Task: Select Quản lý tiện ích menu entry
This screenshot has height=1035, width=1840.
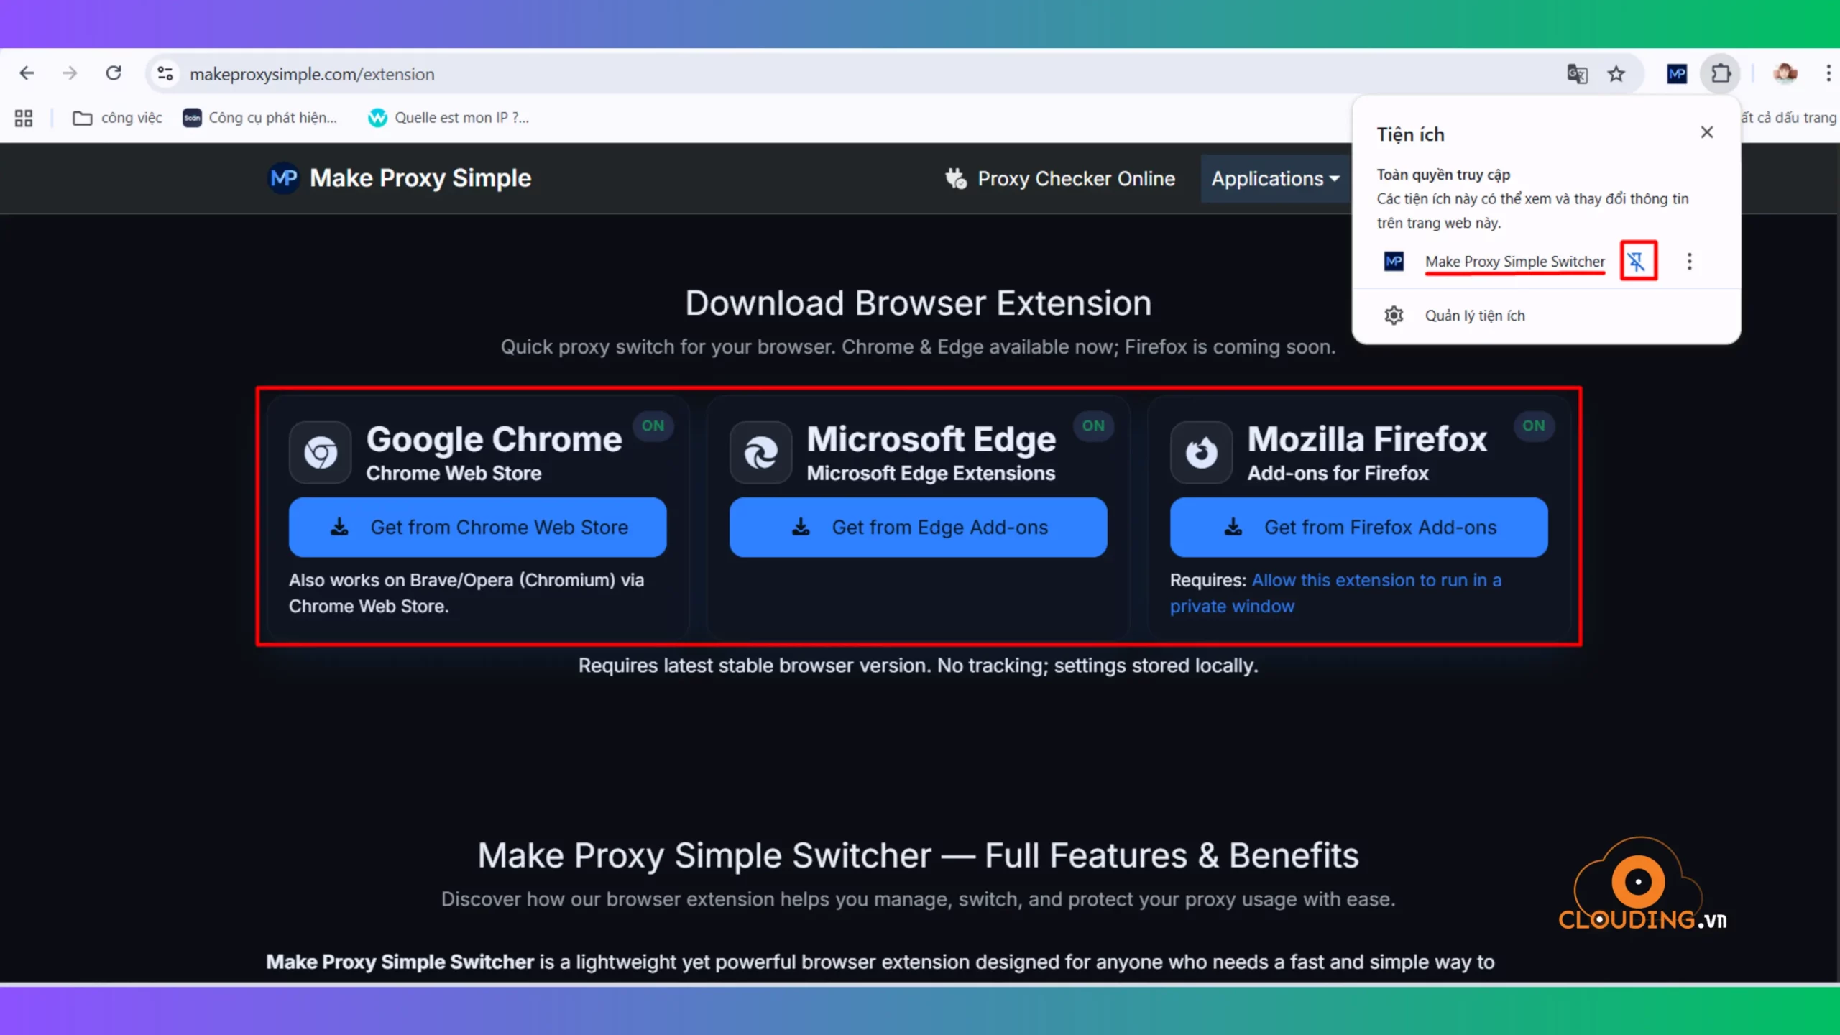Action: coord(1474,316)
